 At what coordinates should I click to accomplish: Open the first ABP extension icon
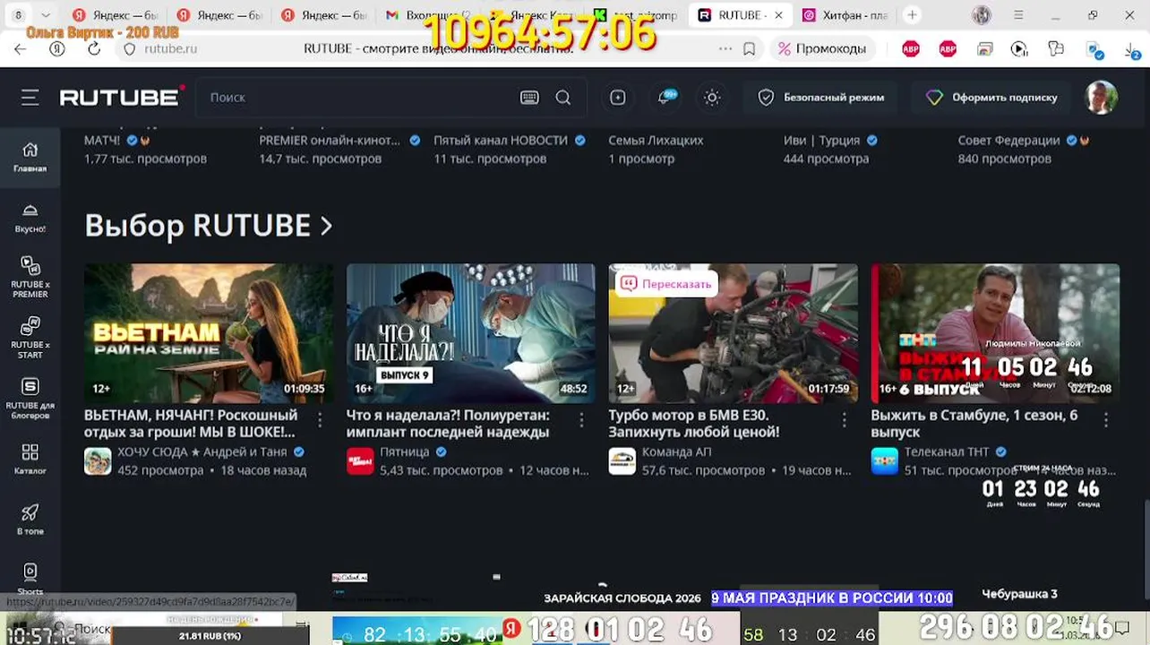(x=911, y=49)
